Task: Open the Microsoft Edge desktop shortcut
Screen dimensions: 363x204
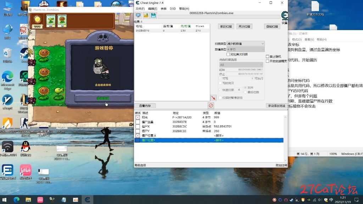Action: 8,80
